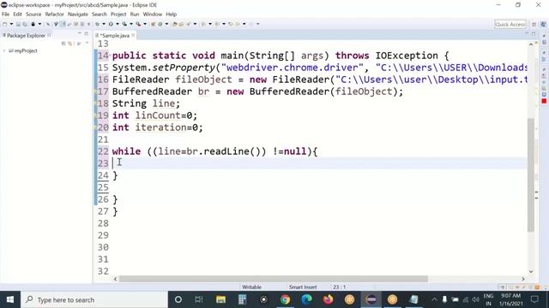Minimize the editor area
This screenshot has width=549, height=308.
[527, 33]
